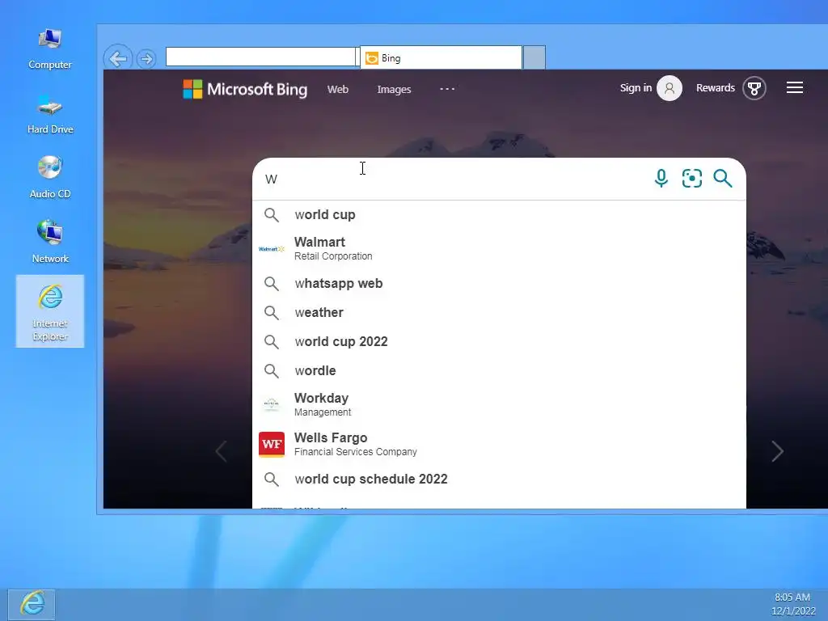828x621 pixels.
Task: Open the Rewards link
Action: pos(716,87)
